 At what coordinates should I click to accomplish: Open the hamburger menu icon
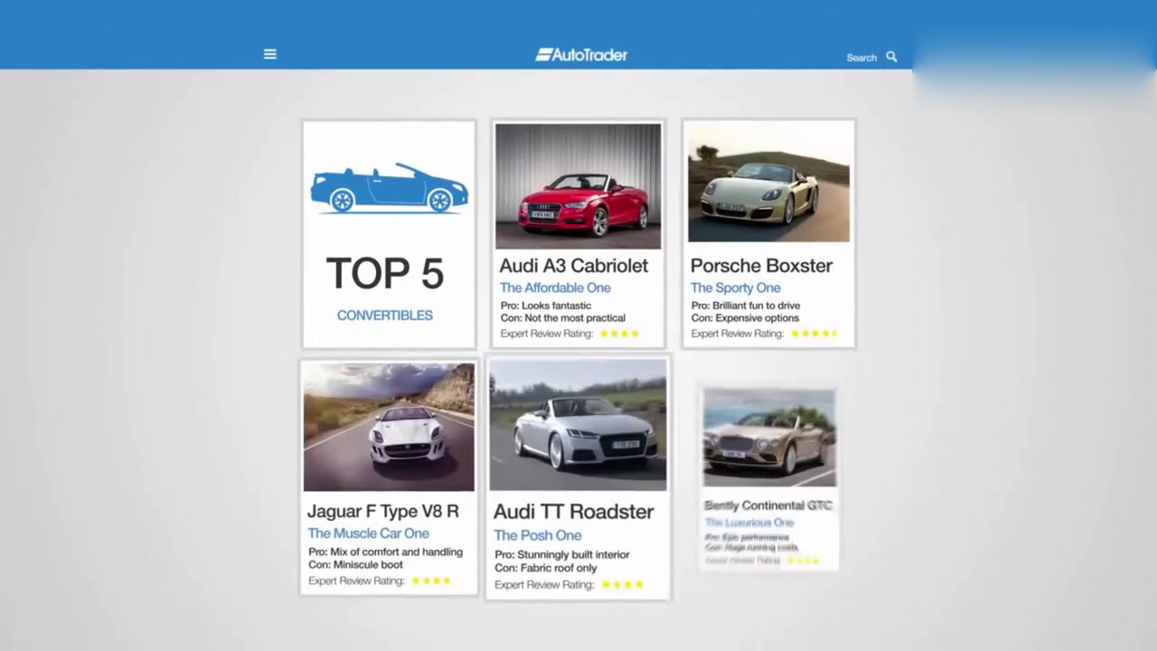click(x=269, y=54)
